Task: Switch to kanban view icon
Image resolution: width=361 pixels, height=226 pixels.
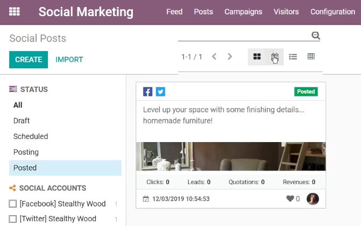Action: pyautogui.click(x=257, y=56)
